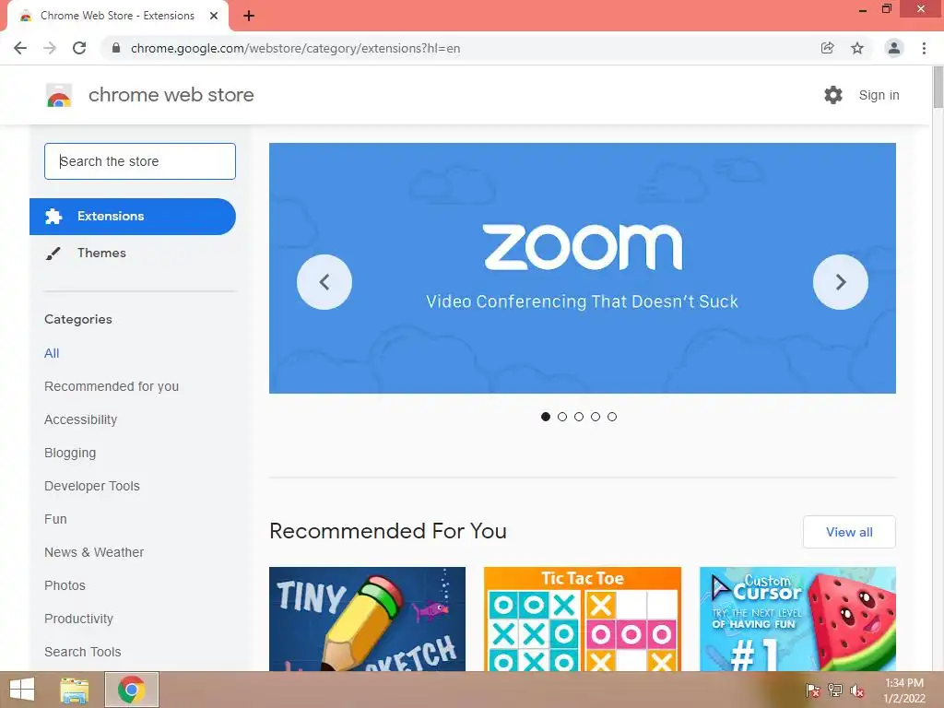Go back to the previous page
944x708 pixels.
(20, 48)
